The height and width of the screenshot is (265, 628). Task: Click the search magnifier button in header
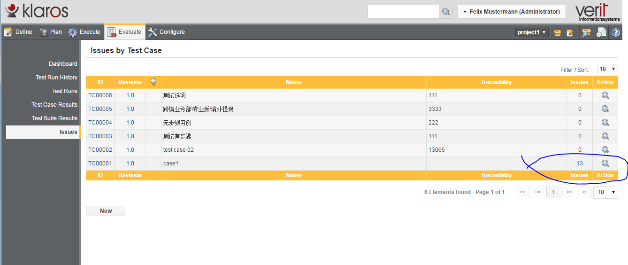pyautogui.click(x=445, y=12)
